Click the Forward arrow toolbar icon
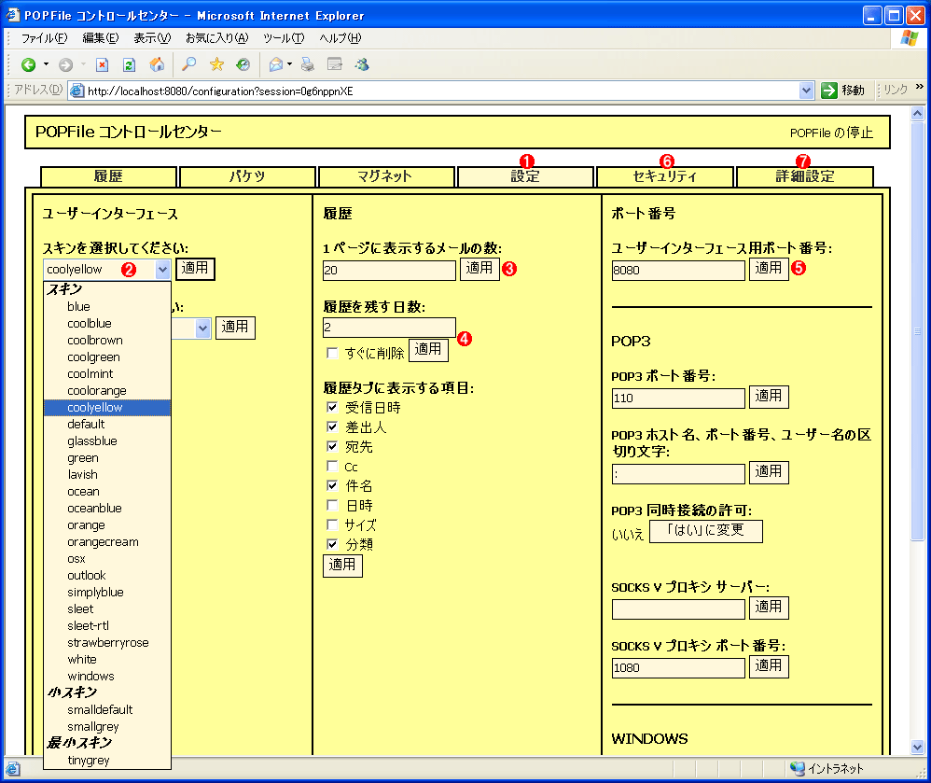Screen dimensions: 931x783 coord(66,64)
